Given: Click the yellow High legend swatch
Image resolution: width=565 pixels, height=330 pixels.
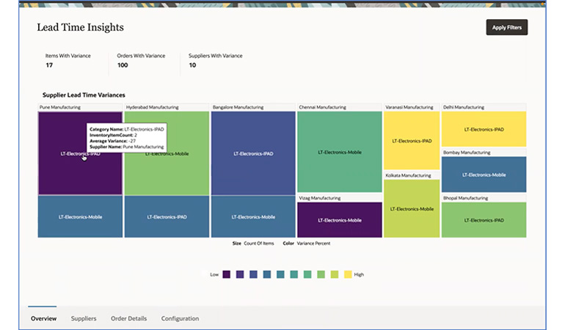Looking at the screenshot, I should pos(348,274).
